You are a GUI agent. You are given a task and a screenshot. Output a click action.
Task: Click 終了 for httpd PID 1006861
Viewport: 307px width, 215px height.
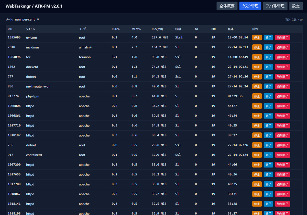(x=268, y=116)
